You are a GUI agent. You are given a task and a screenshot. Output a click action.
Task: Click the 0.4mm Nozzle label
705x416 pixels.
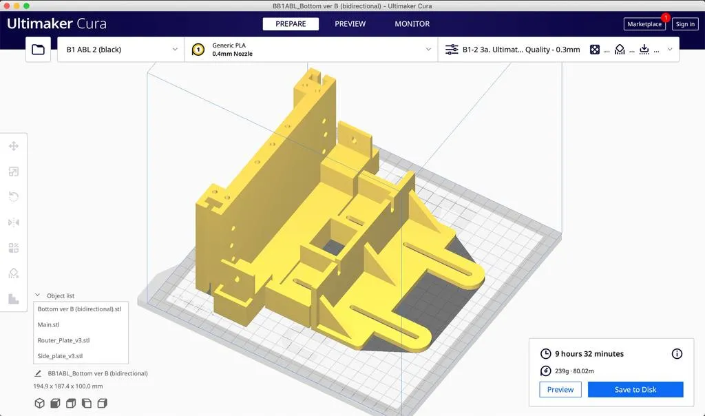(x=233, y=54)
